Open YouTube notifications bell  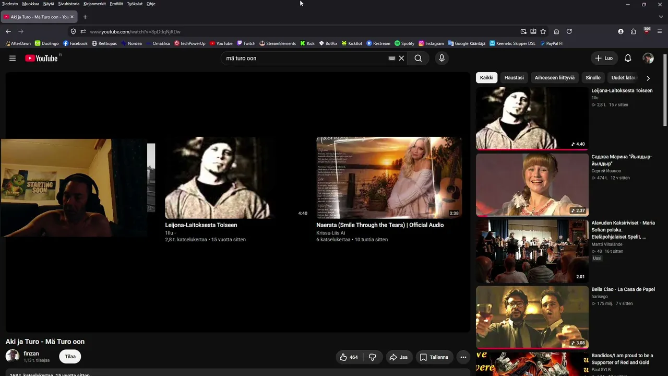(628, 58)
